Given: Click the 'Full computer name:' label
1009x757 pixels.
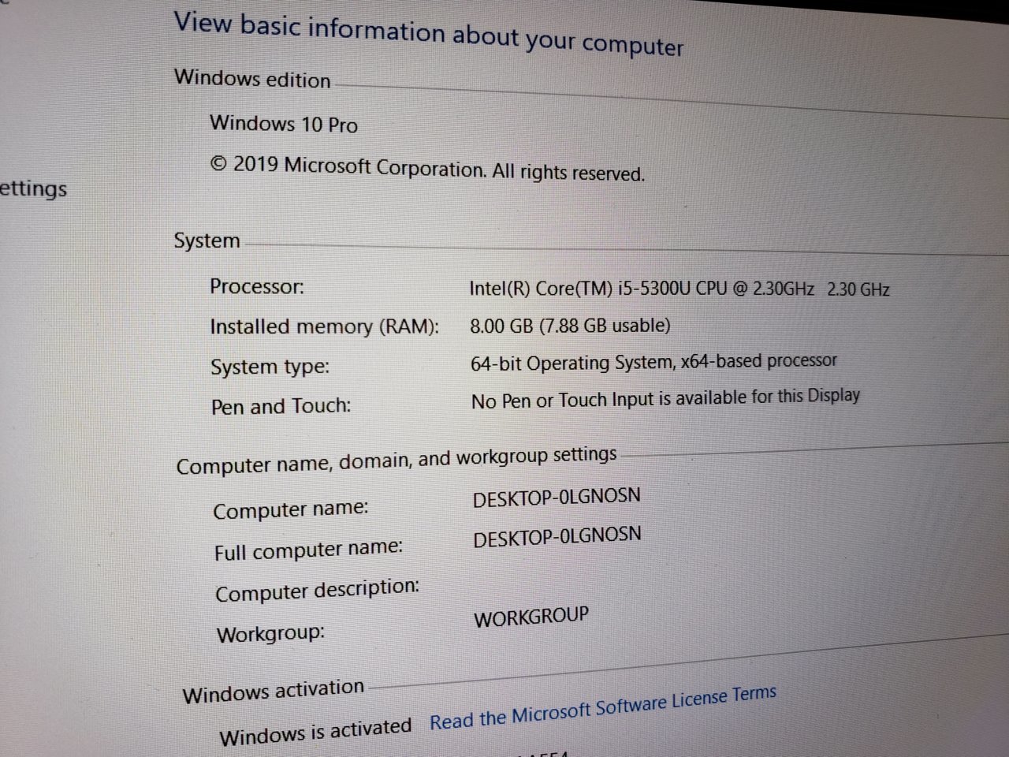Looking at the screenshot, I should pos(308,550).
